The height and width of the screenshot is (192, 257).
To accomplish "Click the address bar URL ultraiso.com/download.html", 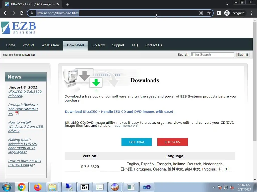I will pyautogui.click(x=57, y=13).
